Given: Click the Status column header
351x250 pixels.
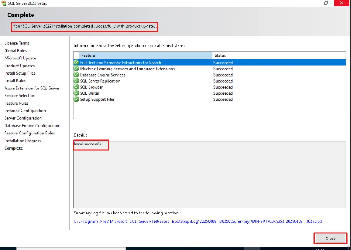Looking at the screenshot, I should (x=279, y=55).
